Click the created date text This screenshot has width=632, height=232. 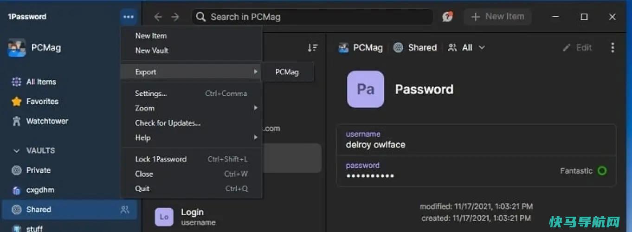(x=476, y=218)
